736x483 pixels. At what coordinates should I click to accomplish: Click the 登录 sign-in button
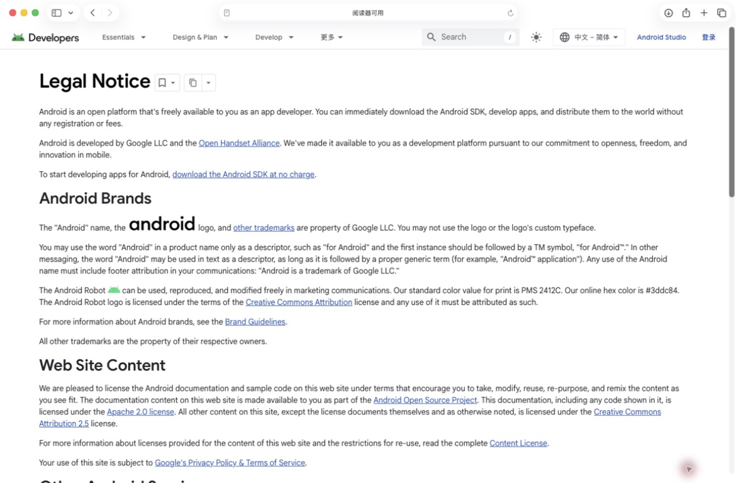coord(708,37)
